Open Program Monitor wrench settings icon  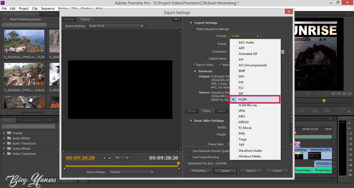(x=326, y=93)
